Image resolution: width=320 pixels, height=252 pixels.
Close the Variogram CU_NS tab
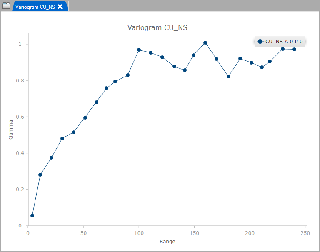pyautogui.click(x=60, y=7)
